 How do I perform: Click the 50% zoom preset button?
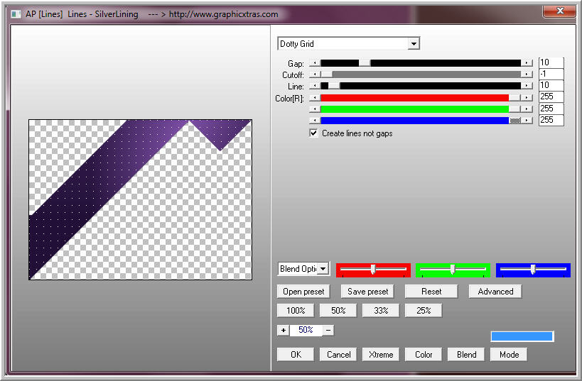point(338,311)
